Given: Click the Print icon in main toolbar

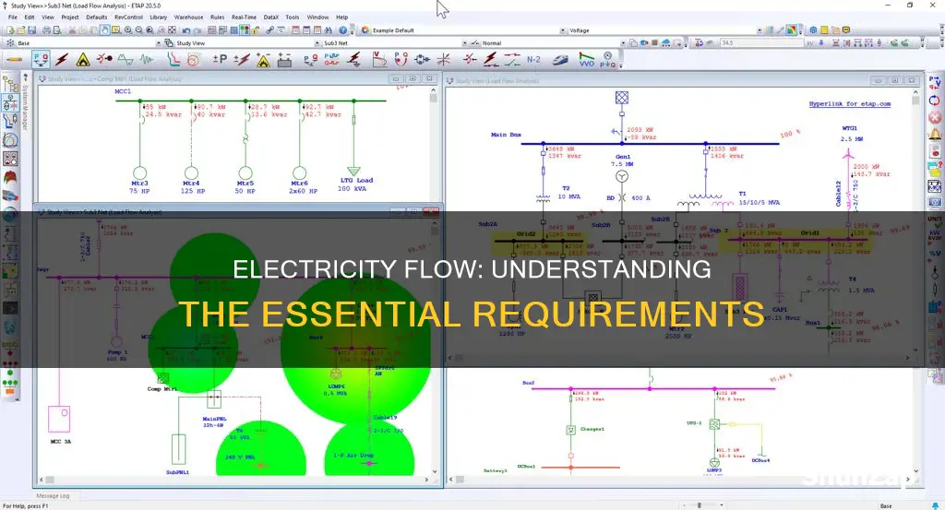Looking at the screenshot, I should (x=47, y=30).
